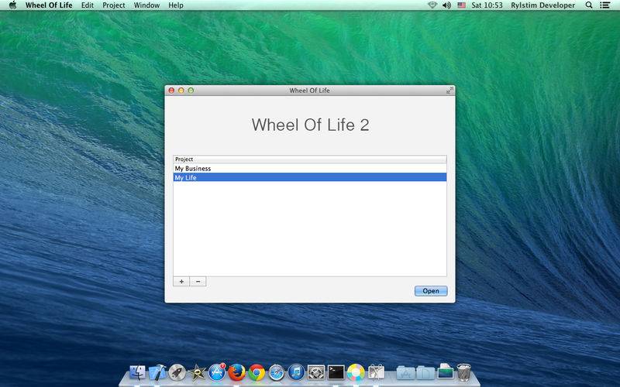Click the volume speaker menu bar icon
Image resolution: width=620 pixels, height=387 pixels.
[x=447, y=5]
